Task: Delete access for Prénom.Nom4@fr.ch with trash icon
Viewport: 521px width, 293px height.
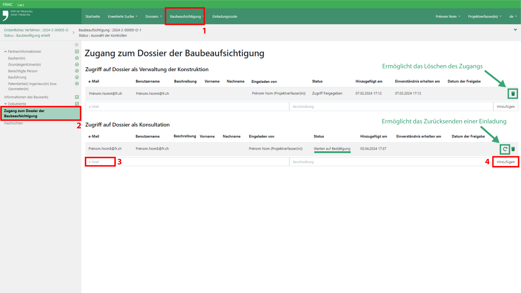Action: (513, 94)
